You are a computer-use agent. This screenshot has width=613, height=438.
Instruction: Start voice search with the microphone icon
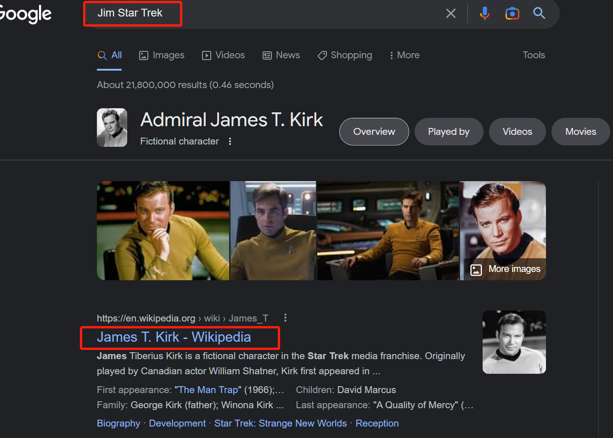(x=484, y=13)
